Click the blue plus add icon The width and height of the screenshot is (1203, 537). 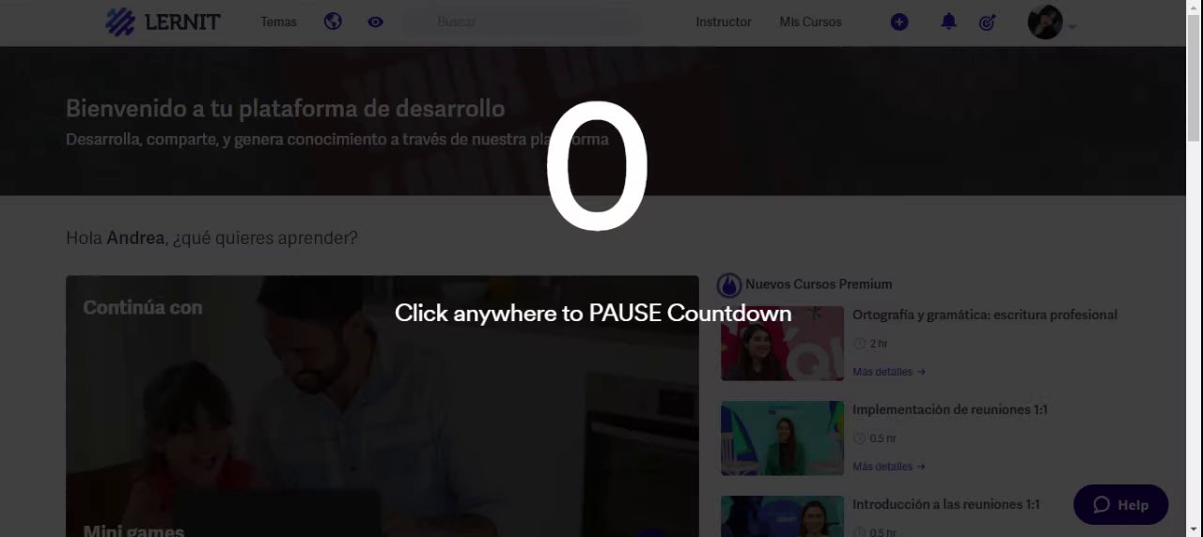tap(899, 22)
